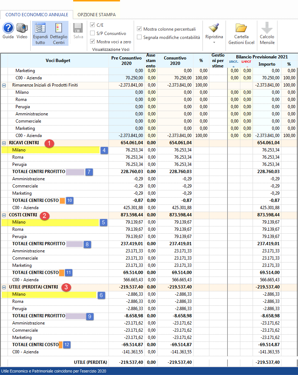Viewport: 298px width, 375px height.
Task: Click the -69.514,87 Pre Consuntivo cell
Action: 126,345
